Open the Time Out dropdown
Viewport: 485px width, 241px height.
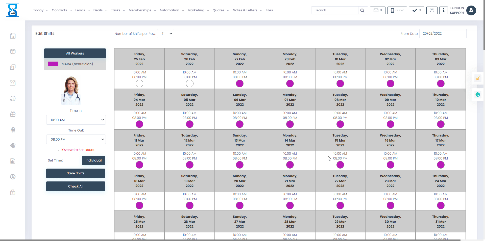[x=76, y=139]
